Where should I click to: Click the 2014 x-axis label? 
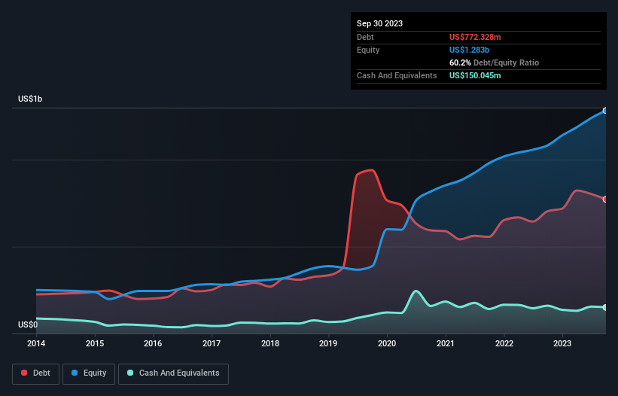(36, 343)
